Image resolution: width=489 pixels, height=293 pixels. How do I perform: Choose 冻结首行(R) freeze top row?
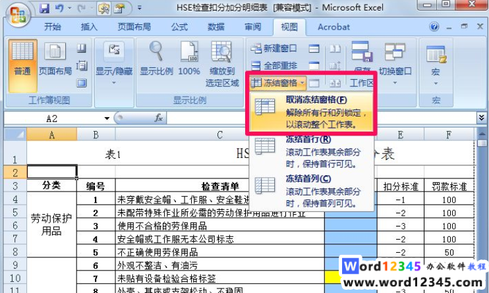312,151
